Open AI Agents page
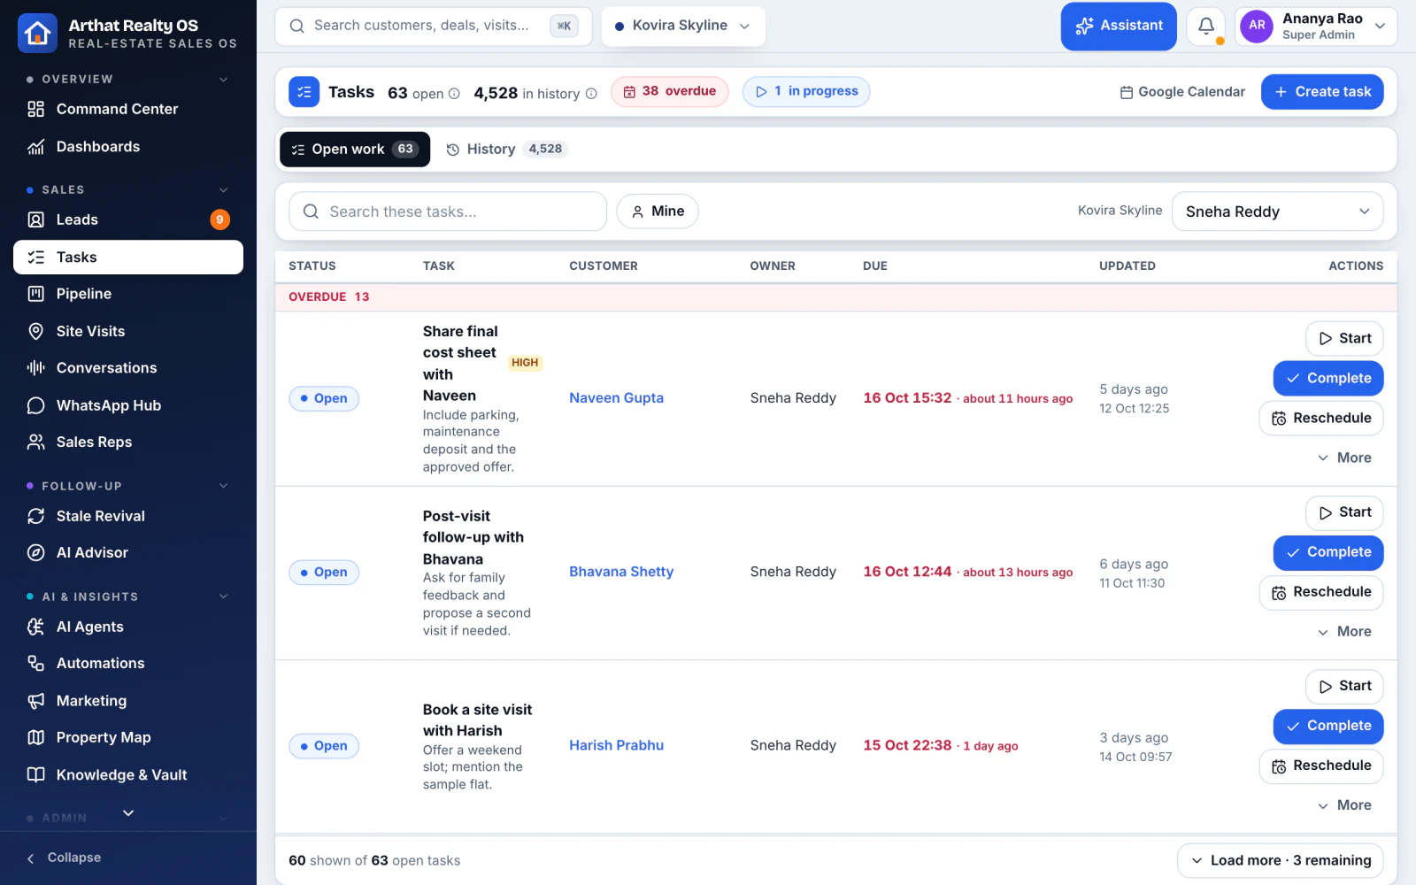Viewport: 1416px width, 885px height. [128, 627]
